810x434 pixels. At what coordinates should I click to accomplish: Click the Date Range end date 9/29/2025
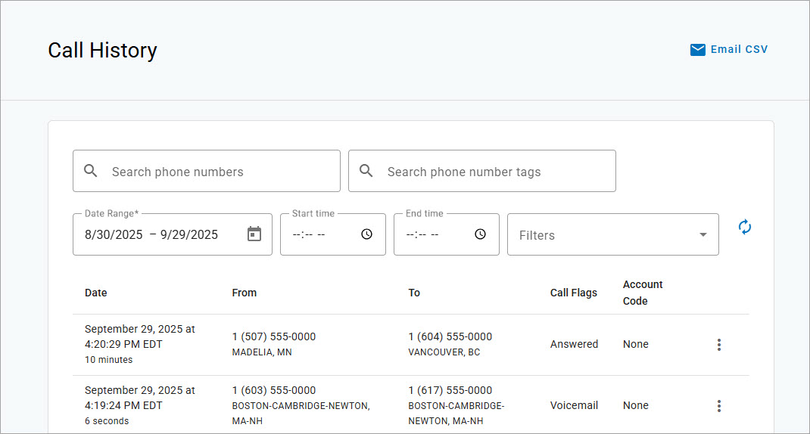[189, 235]
